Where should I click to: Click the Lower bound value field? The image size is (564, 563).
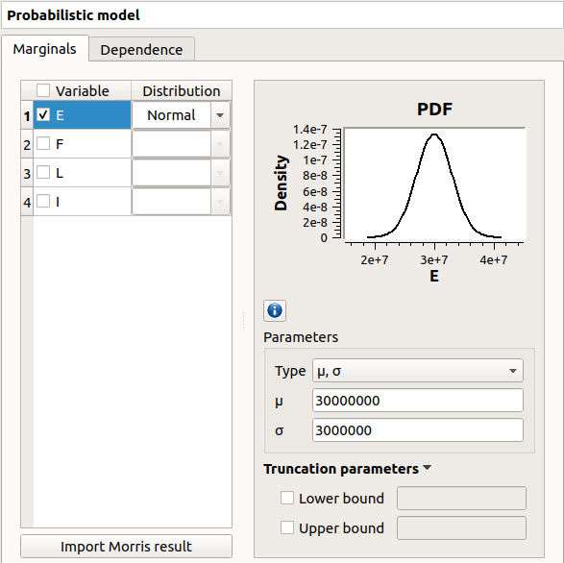click(461, 499)
